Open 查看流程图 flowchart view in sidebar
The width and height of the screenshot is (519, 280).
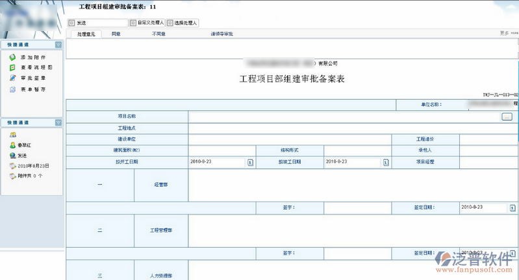(13, 67)
